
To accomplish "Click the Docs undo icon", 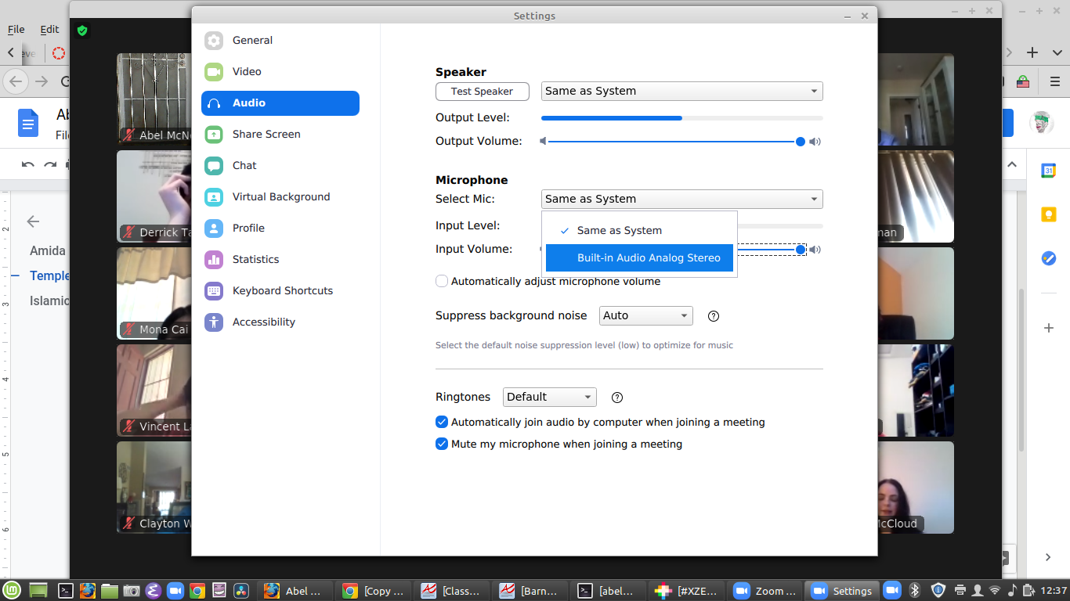I will 28,165.
